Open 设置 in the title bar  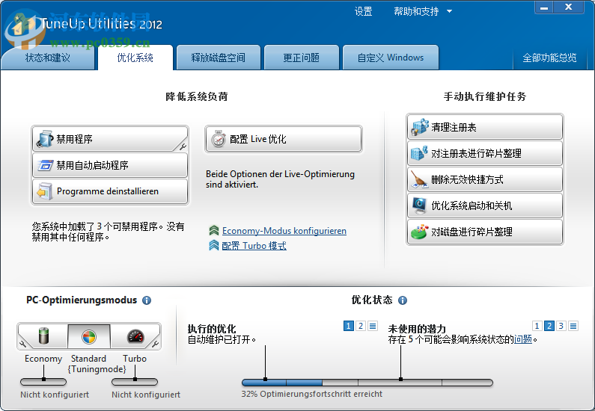coord(363,11)
